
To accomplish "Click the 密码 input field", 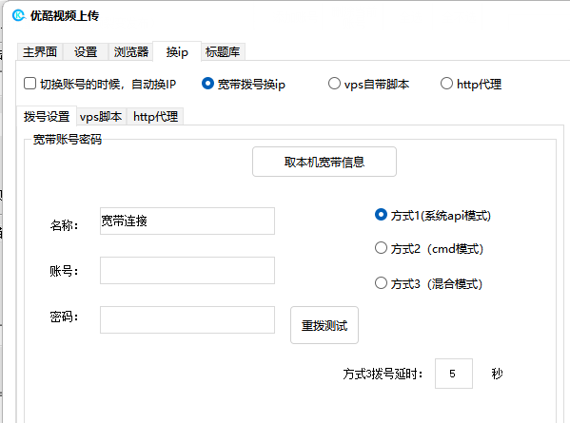I will 187,320.
